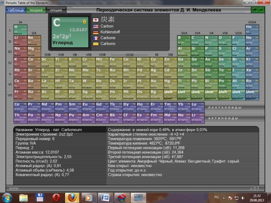This screenshot has height=203, width=271.
Task: Pick the iron (Fe) element cell
Action: (x=115, y=61)
